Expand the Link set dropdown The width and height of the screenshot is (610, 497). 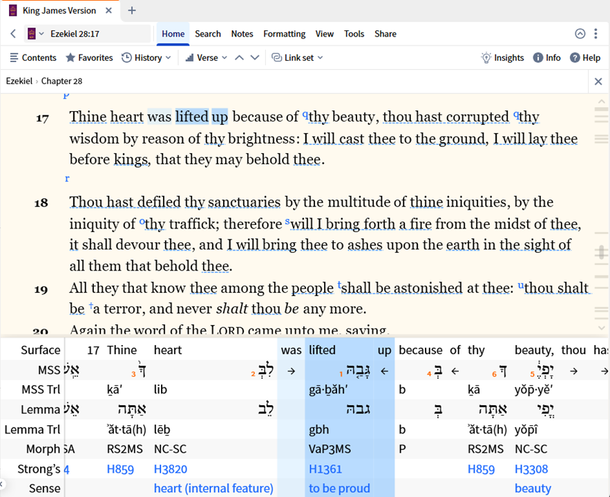[x=298, y=58]
